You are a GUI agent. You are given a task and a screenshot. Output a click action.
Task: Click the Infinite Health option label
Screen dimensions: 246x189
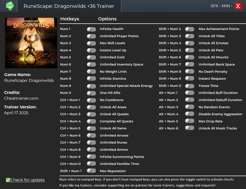coord(112,29)
